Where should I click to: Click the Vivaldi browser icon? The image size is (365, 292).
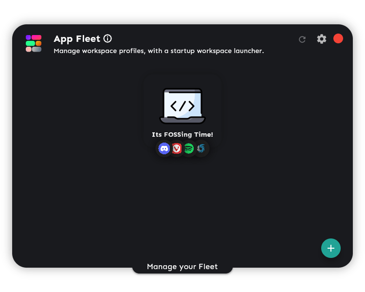click(177, 148)
